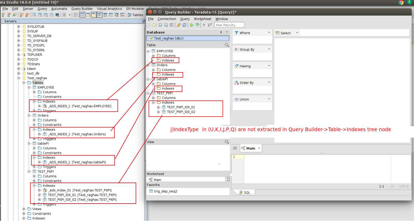The width and height of the screenshot is (414, 221).
Task: Click the Chrome icon in the system tray
Action: [x=401, y=2]
